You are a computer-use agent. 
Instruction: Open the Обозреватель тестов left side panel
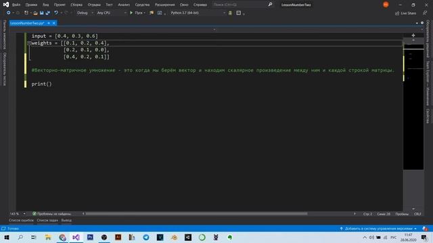[4, 69]
